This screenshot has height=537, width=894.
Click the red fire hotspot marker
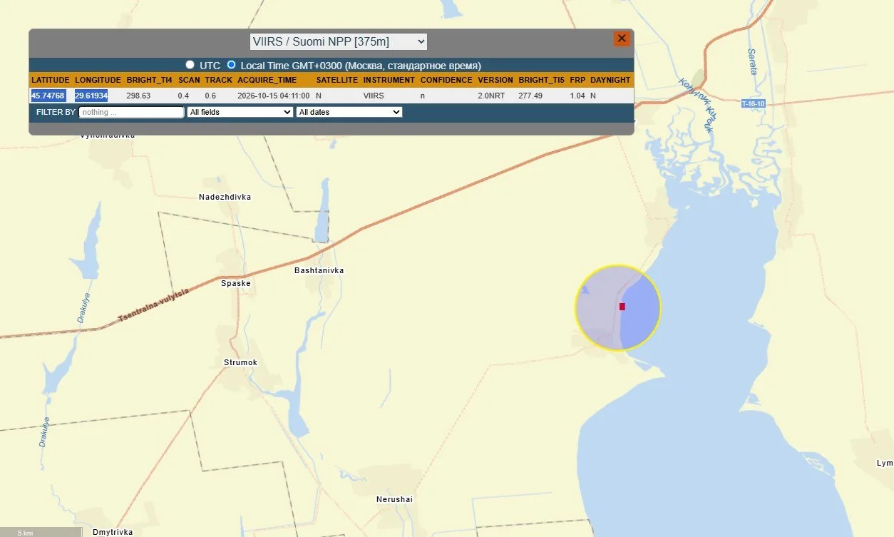622,307
